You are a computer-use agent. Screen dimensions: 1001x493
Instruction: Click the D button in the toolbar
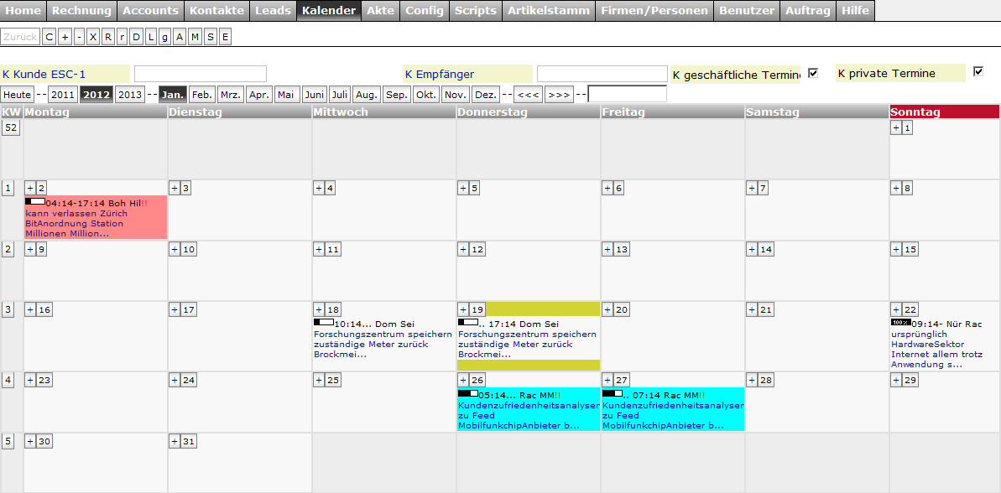pyautogui.click(x=136, y=37)
